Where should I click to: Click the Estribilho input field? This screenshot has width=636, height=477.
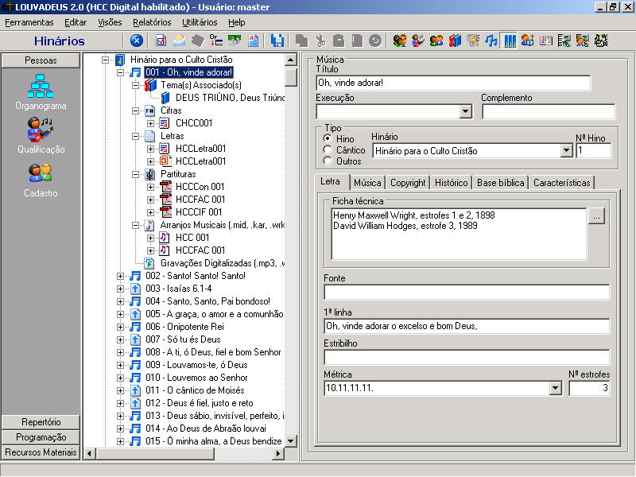467,357
